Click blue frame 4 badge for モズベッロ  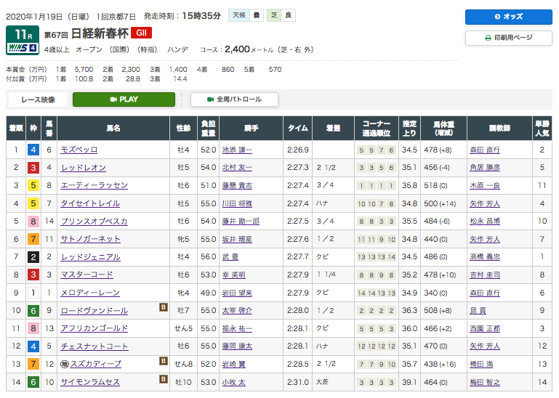33,150
